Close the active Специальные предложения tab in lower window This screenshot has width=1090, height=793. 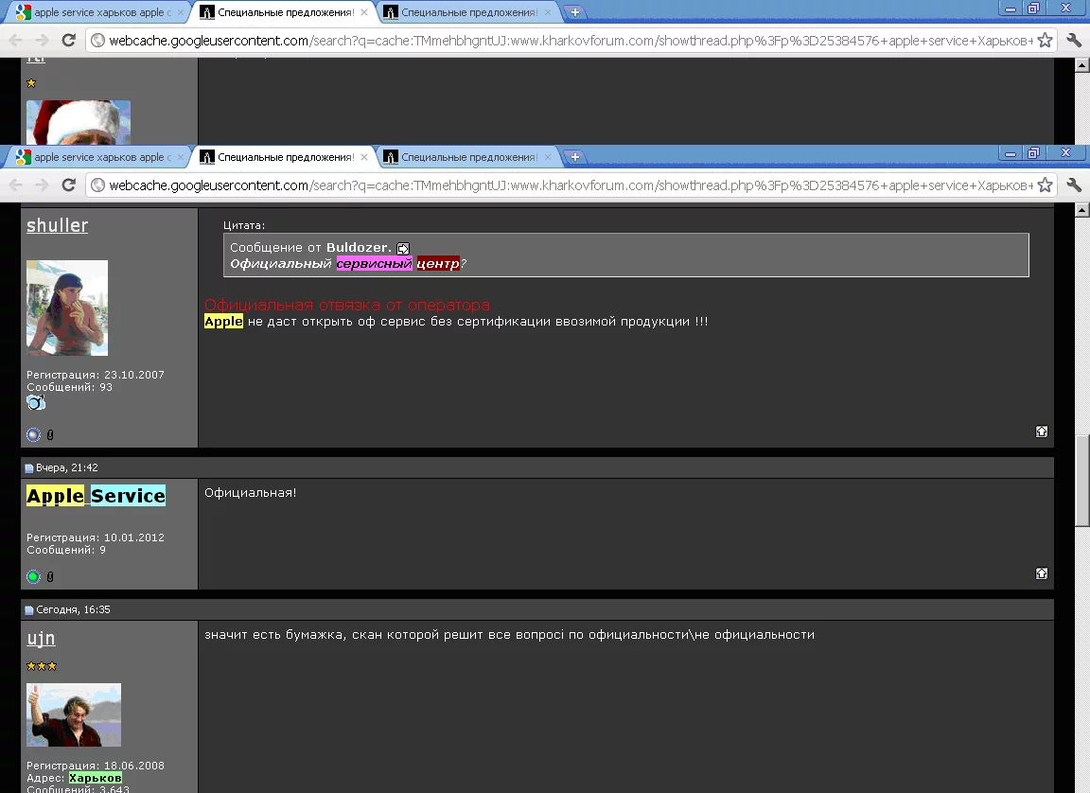363,157
